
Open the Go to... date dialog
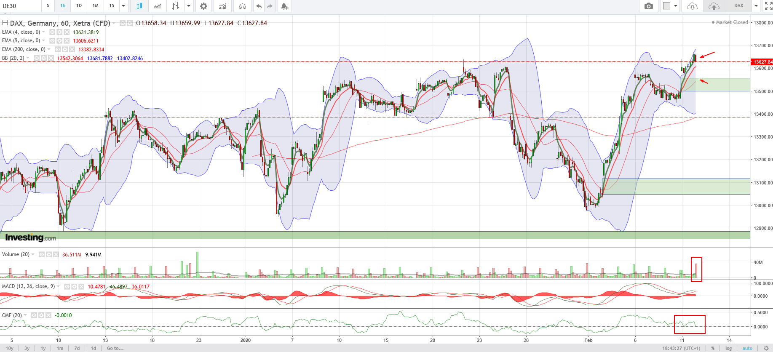point(115,348)
